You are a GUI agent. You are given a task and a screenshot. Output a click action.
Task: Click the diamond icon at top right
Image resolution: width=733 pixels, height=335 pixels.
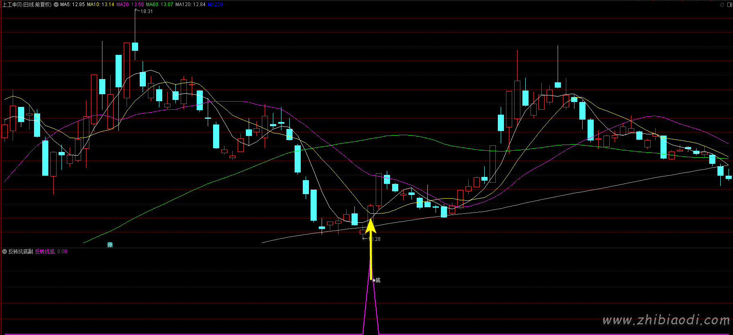click(722, 5)
